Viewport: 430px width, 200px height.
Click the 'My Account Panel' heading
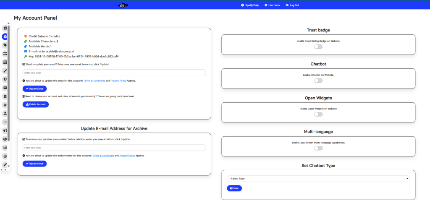pyautogui.click(x=35, y=18)
